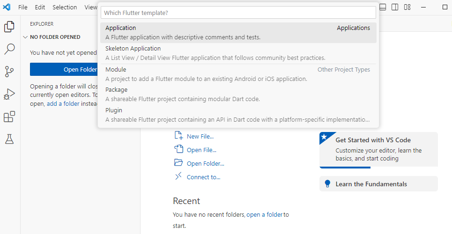This screenshot has height=234, width=452.
Task: Click the Connect to remote icon
Action: 178,176
